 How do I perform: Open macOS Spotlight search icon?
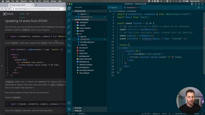point(161,1)
